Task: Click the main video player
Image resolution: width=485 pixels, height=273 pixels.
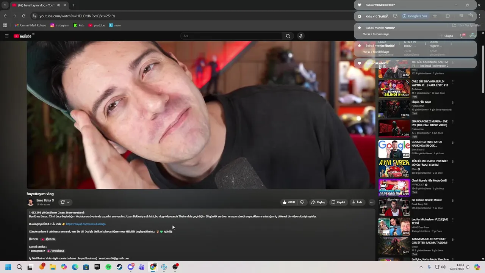Action: click(201, 115)
